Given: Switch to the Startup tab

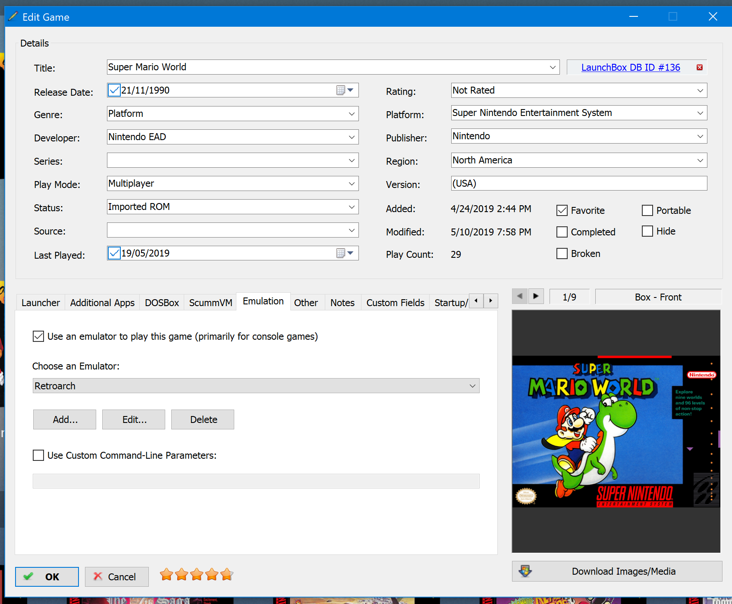Looking at the screenshot, I should [x=450, y=303].
